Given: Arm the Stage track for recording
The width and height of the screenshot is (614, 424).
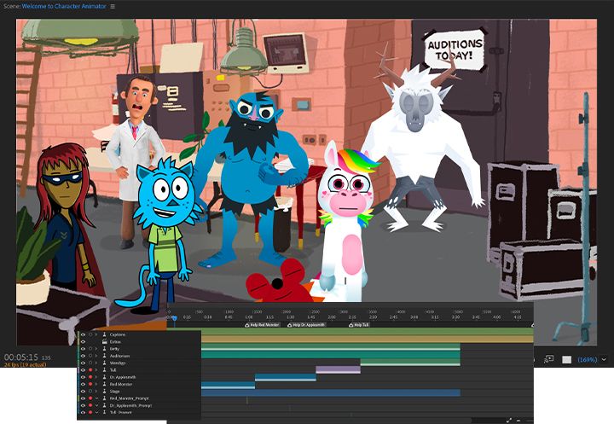Looking at the screenshot, I should [90, 391].
